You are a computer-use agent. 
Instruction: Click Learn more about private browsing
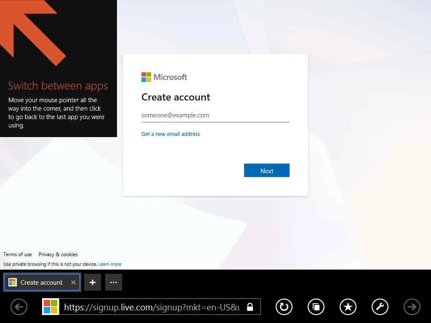coord(110,264)
